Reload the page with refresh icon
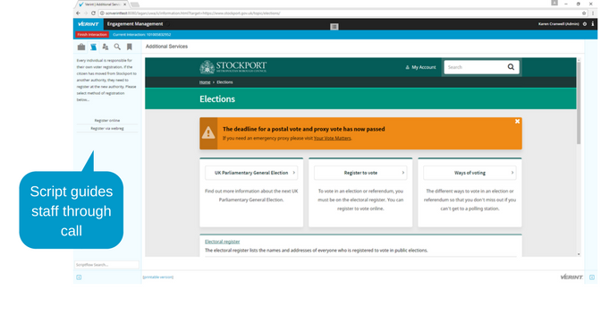The width and height of the screenshot is (601, 333). pyautogui.click(x=93, y=13)
